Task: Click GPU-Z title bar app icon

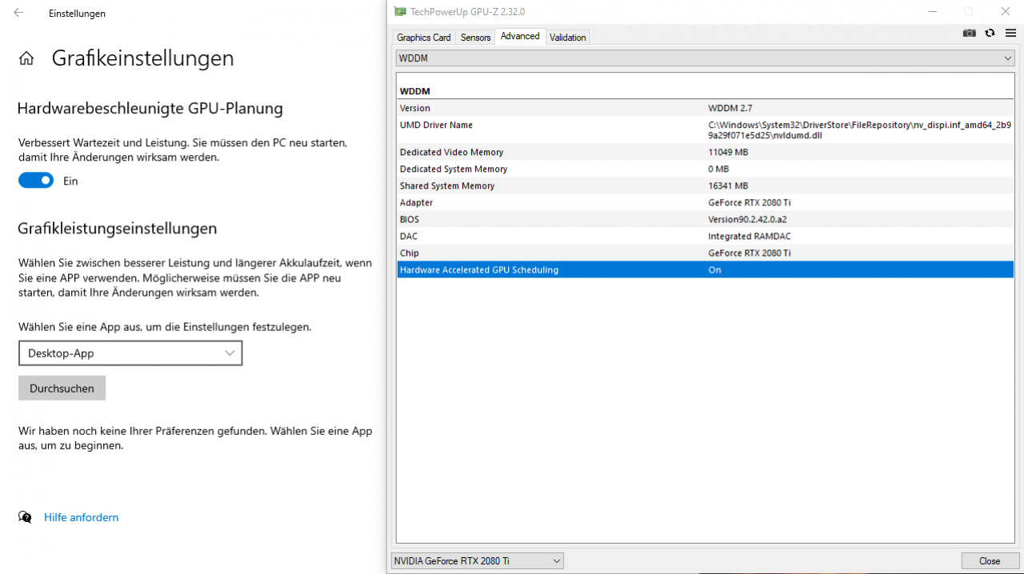Action: click(401, 11)
